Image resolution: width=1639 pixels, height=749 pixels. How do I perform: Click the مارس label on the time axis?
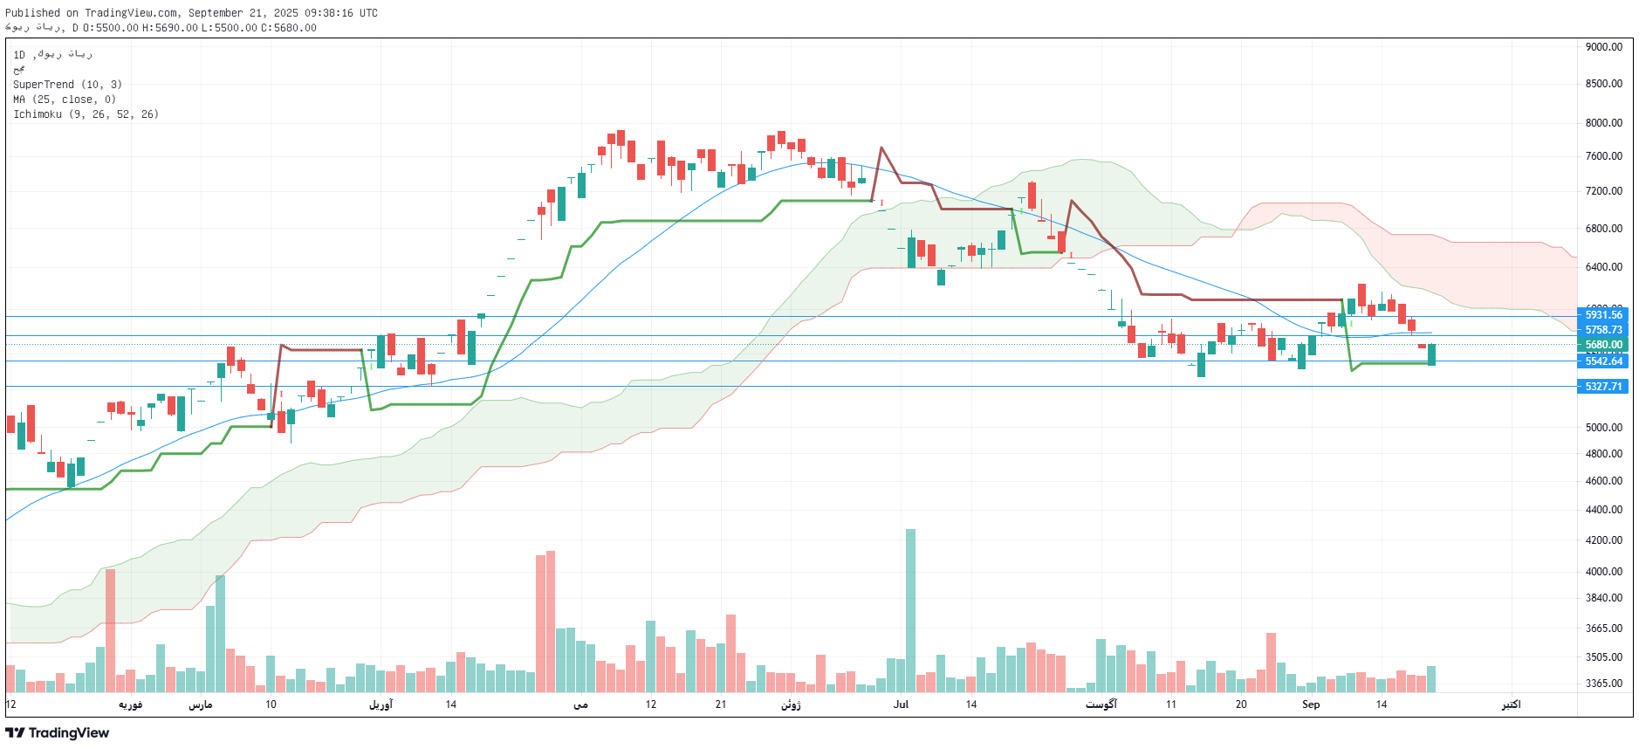click(201, 704)
